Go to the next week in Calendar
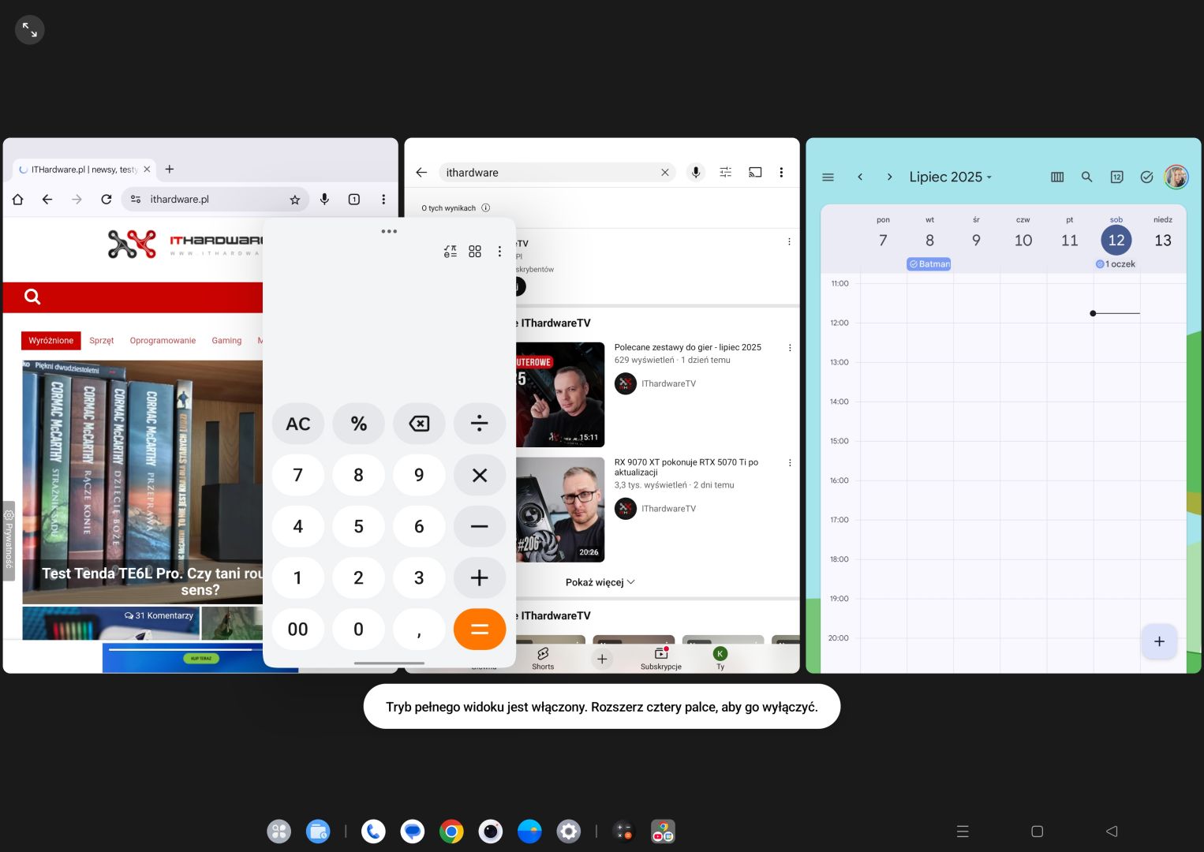 point(889,177)
